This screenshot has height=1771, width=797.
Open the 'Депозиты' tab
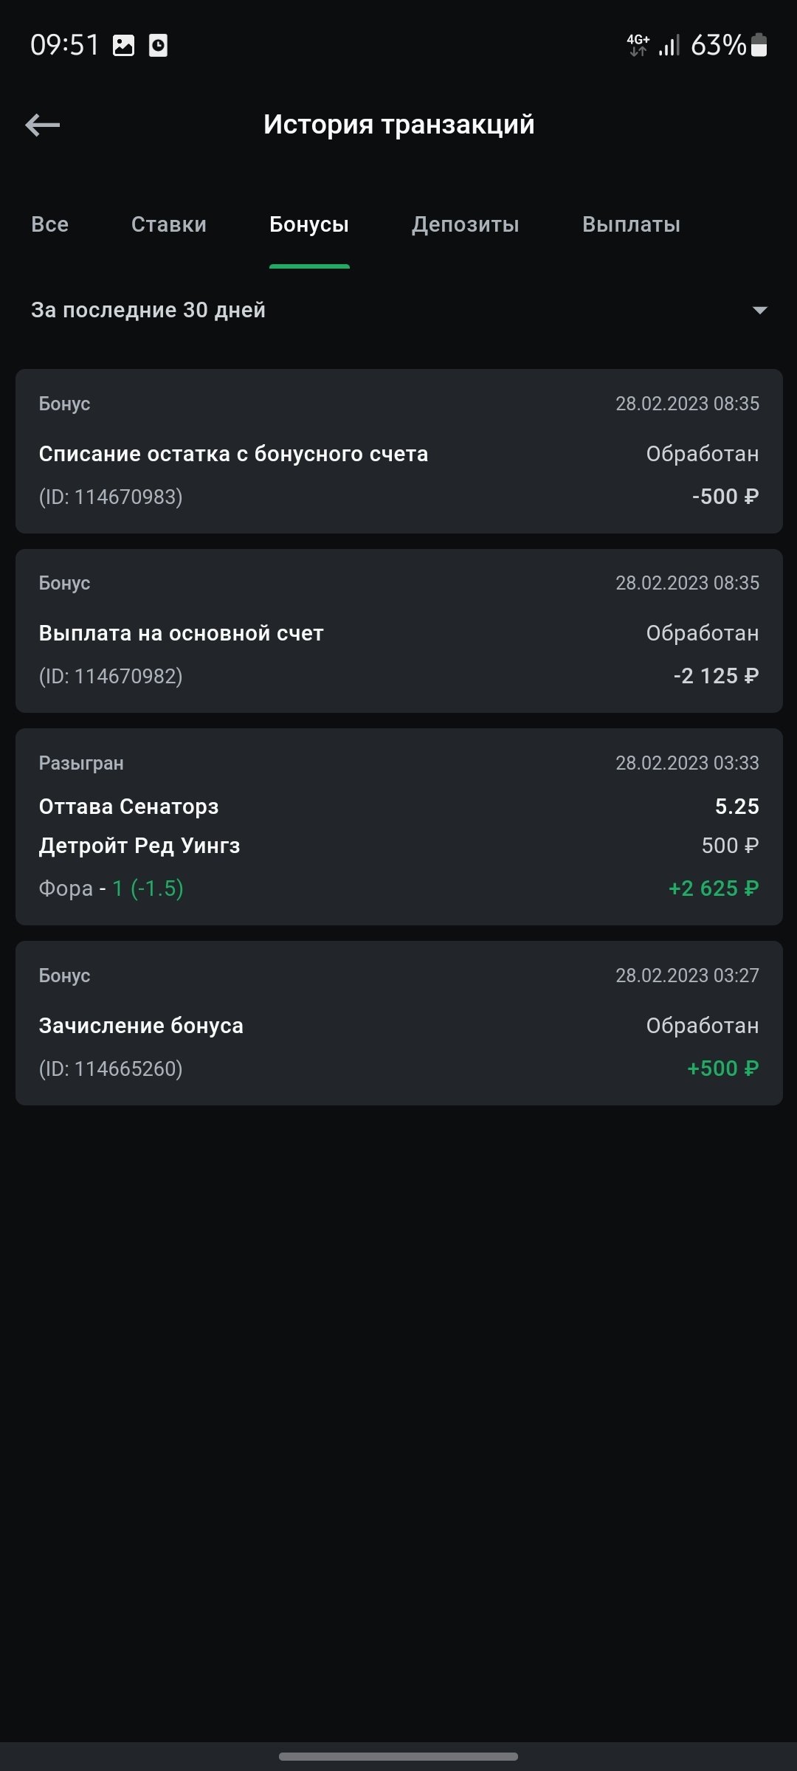coord(466,224)
